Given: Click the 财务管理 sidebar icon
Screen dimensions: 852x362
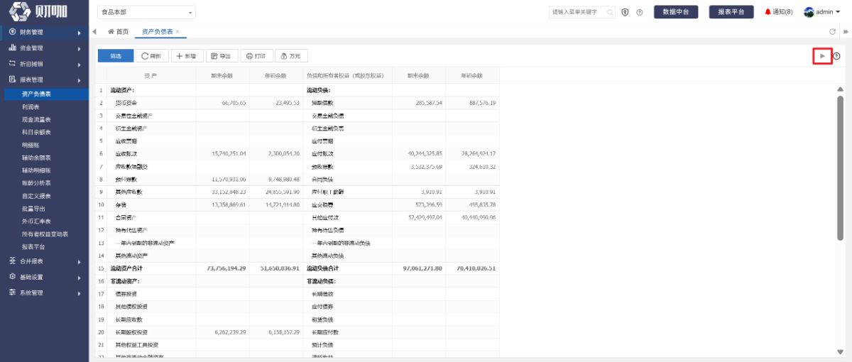Looking at the screenshot, I should coord(12,32).
